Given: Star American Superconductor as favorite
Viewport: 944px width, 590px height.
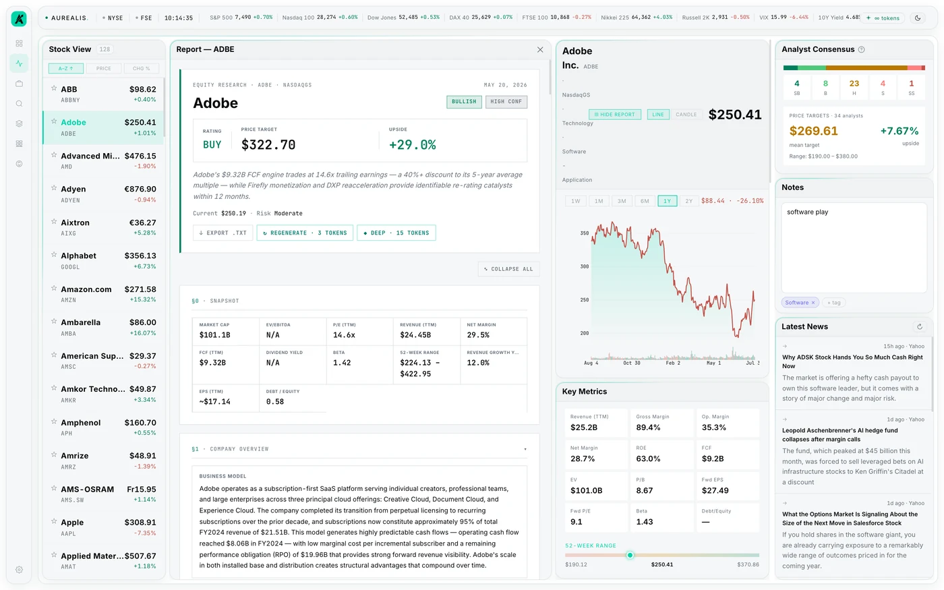Looking at the screenshot, I should coord(53,355).
